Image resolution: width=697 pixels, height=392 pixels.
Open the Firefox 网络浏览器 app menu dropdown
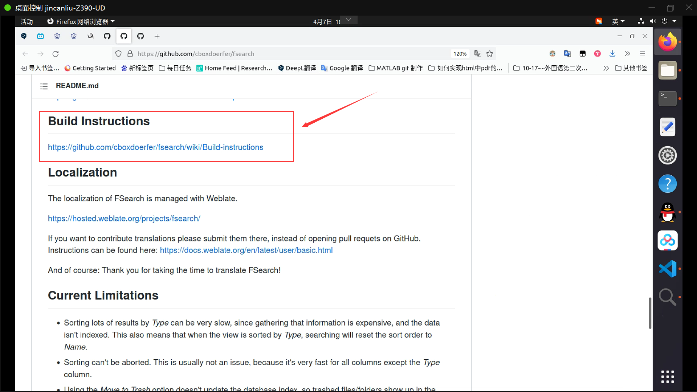pyautogui.click(x=81, y=21)
